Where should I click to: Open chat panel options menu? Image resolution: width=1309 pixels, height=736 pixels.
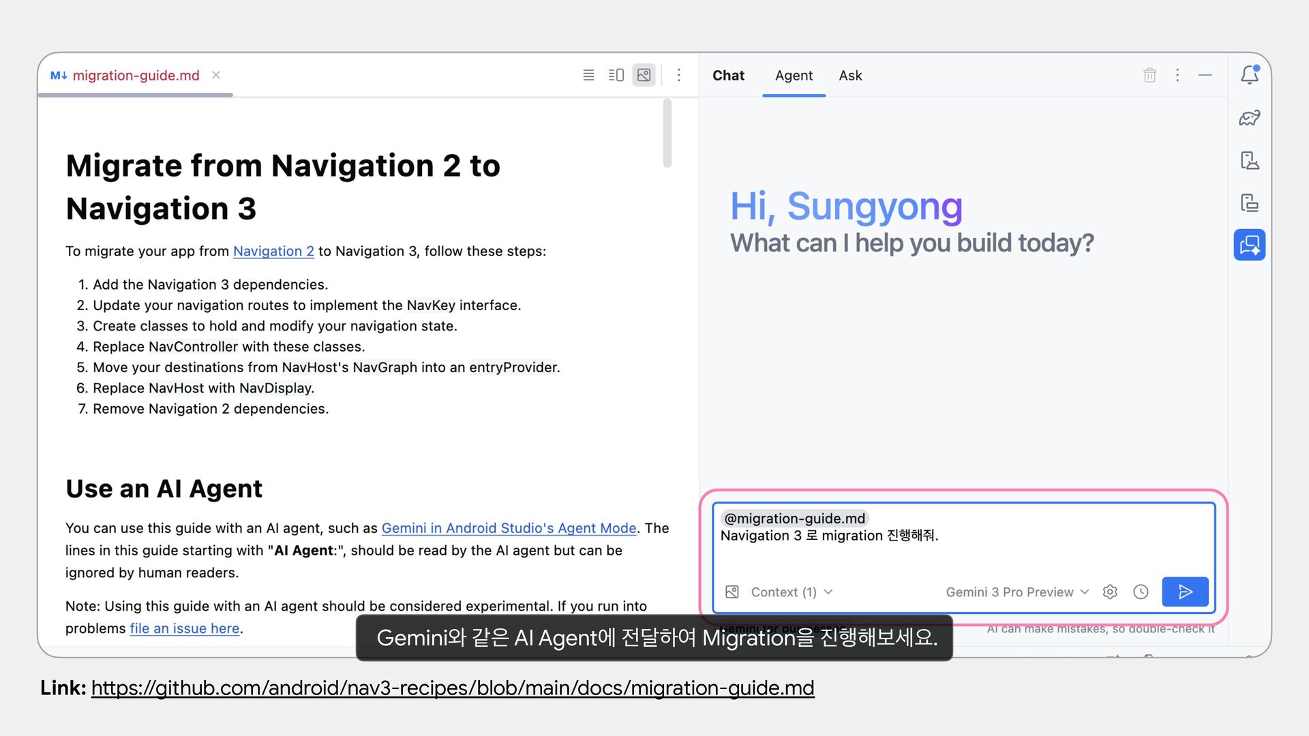point(1177,75)
